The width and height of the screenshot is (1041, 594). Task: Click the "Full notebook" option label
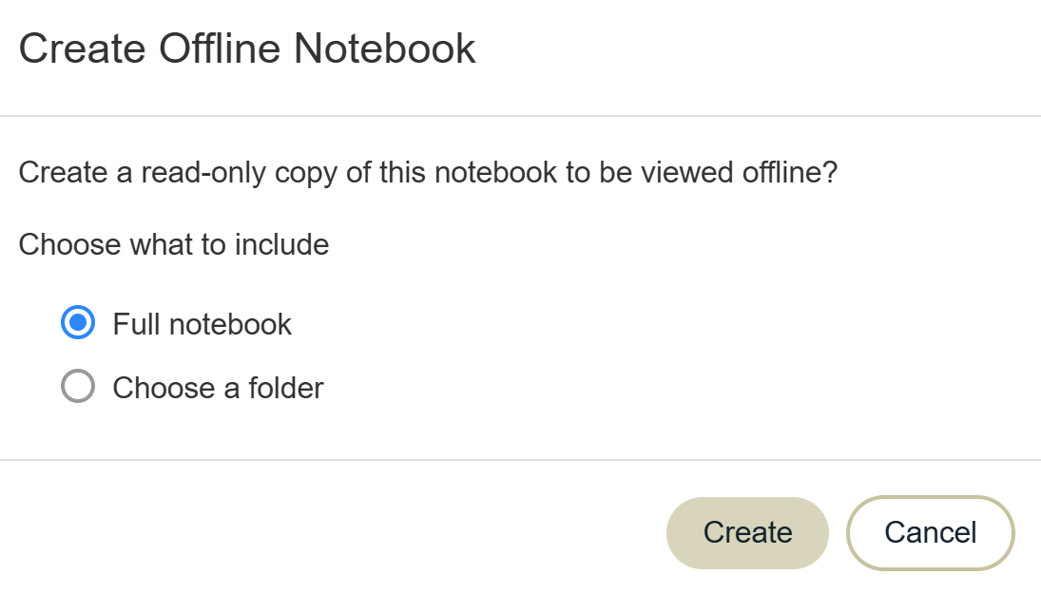tap(202, 324)
